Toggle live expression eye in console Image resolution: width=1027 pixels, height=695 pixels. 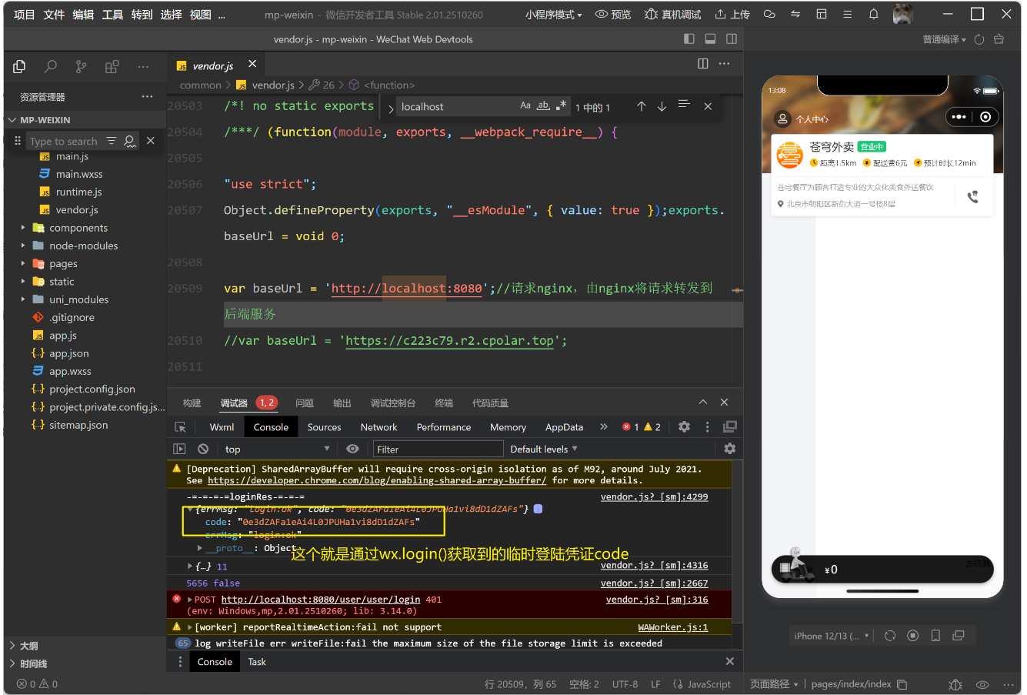[352, 449]
